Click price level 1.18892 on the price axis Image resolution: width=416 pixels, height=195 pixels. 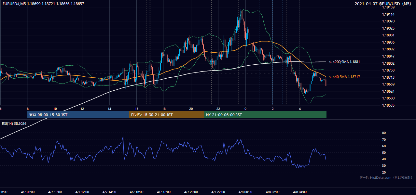(x=388, y=49)
